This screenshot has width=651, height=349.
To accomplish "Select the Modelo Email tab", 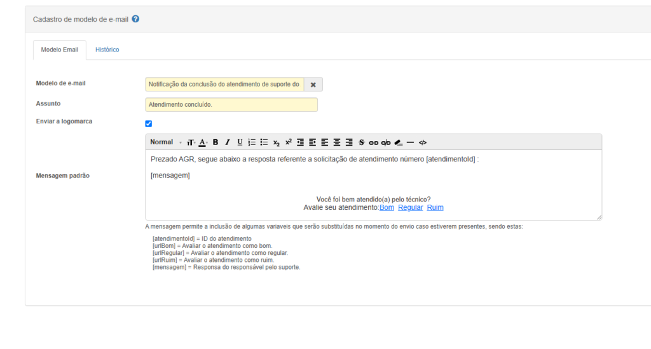I will 59,50.
